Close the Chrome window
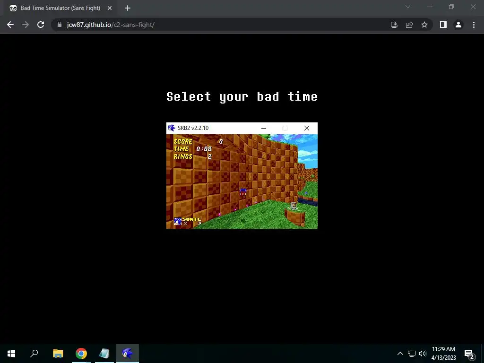 [x=473, y=7]
